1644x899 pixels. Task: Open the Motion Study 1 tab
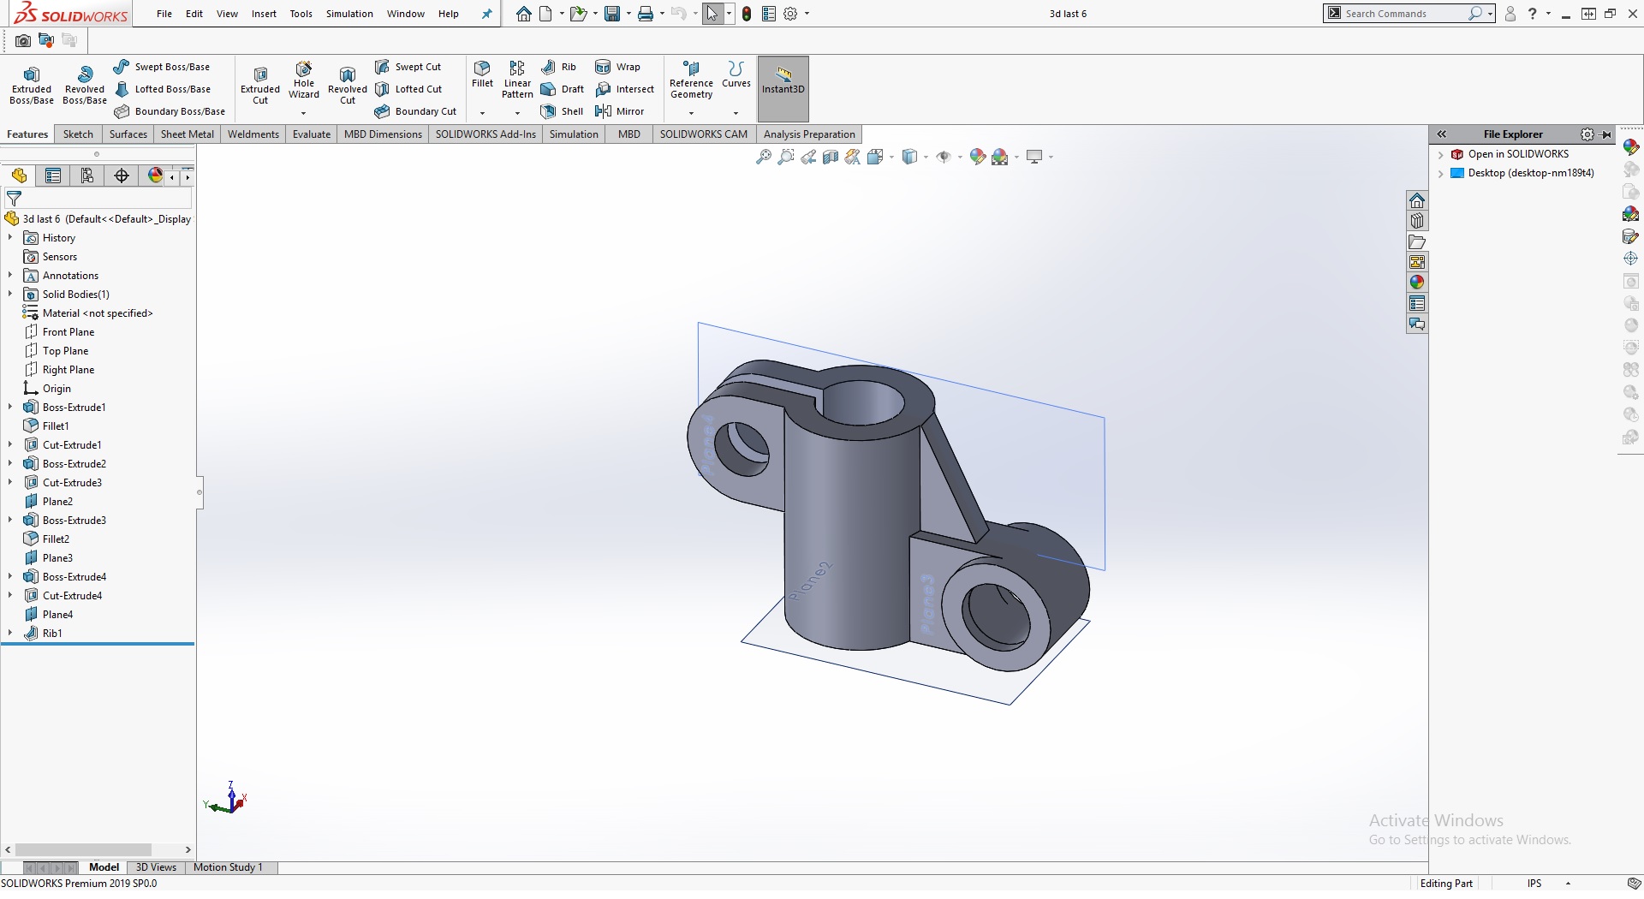click(x=228, y=867)
